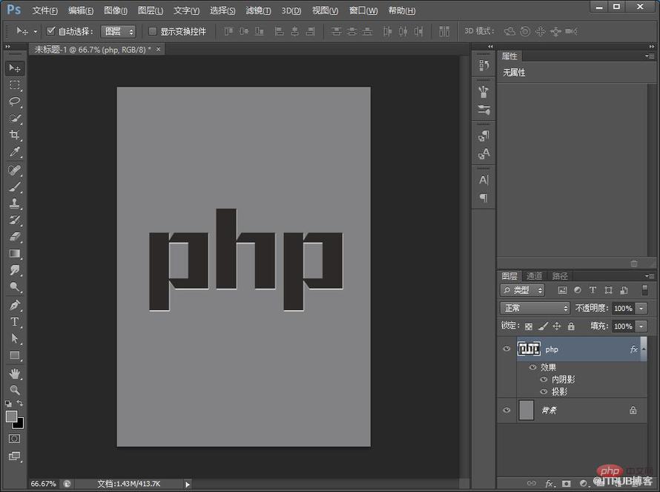Click the foreground color swatch
The width and height of the screenshot is (660, 492).
point(12,416)
